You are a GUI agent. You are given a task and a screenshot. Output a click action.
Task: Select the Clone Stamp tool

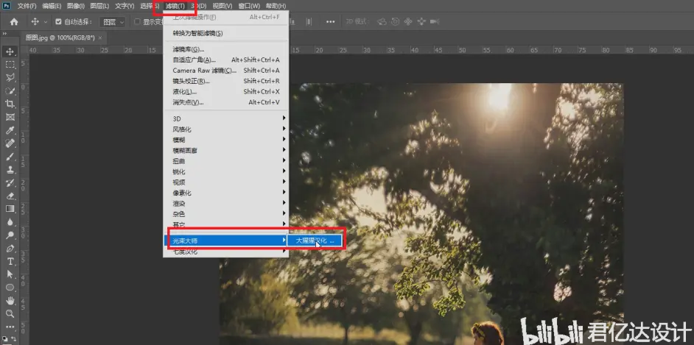pos(10,170)
